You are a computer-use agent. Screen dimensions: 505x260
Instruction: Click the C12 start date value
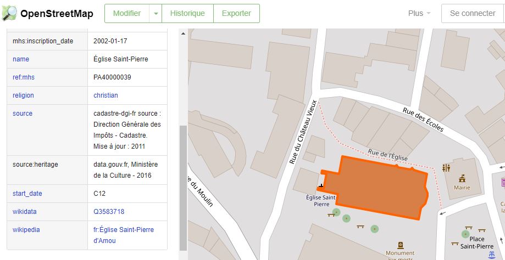pos(99,194)
